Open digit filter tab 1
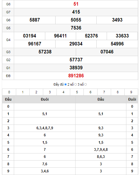Viewport: 139px width, 175px height. click(23, 92)
